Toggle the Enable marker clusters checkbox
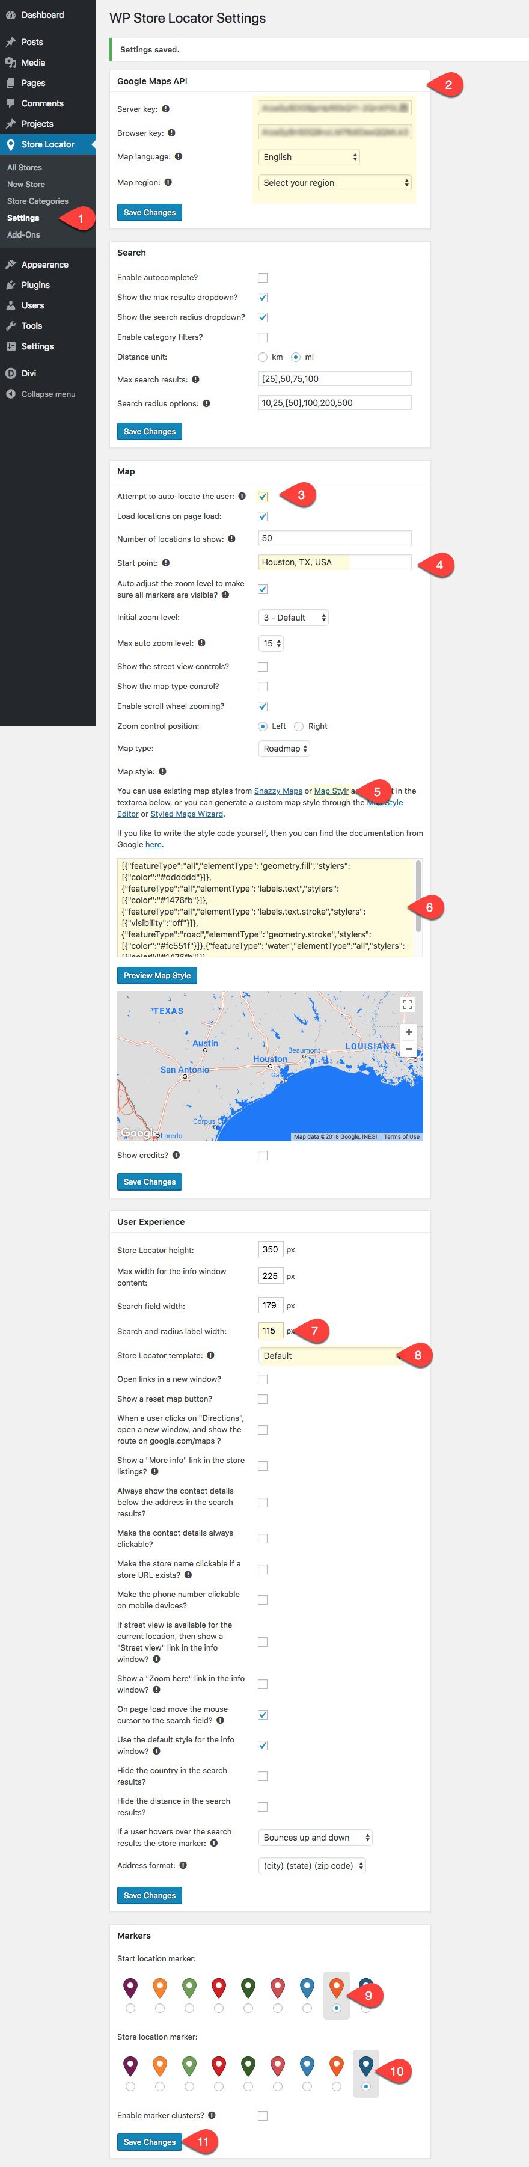Screen dimensions: 529x2167 (x=263, y=2116)
